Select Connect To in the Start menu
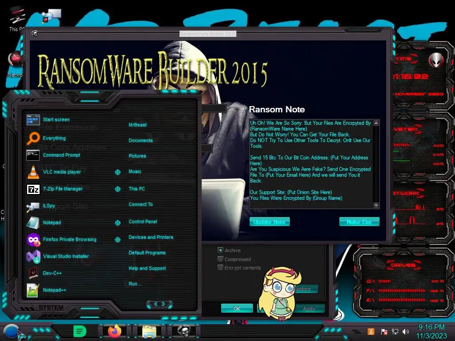 click(x=141, y=204)
